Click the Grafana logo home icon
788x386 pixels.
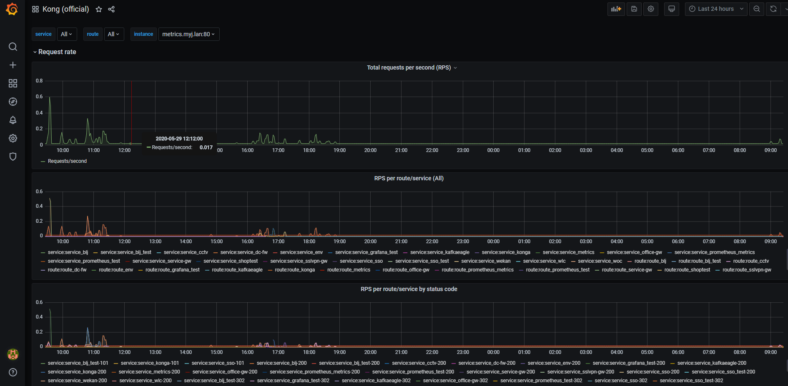coord(12,9)
